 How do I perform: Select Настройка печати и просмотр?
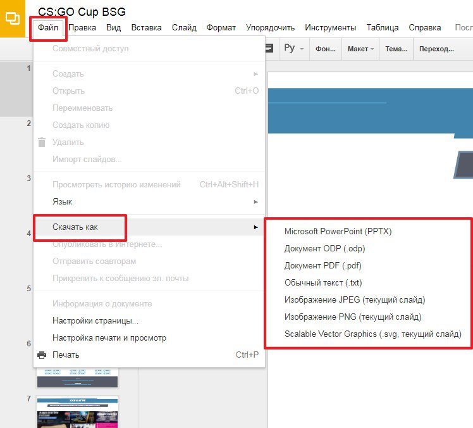pyautogui.click(x=149, y=337)
